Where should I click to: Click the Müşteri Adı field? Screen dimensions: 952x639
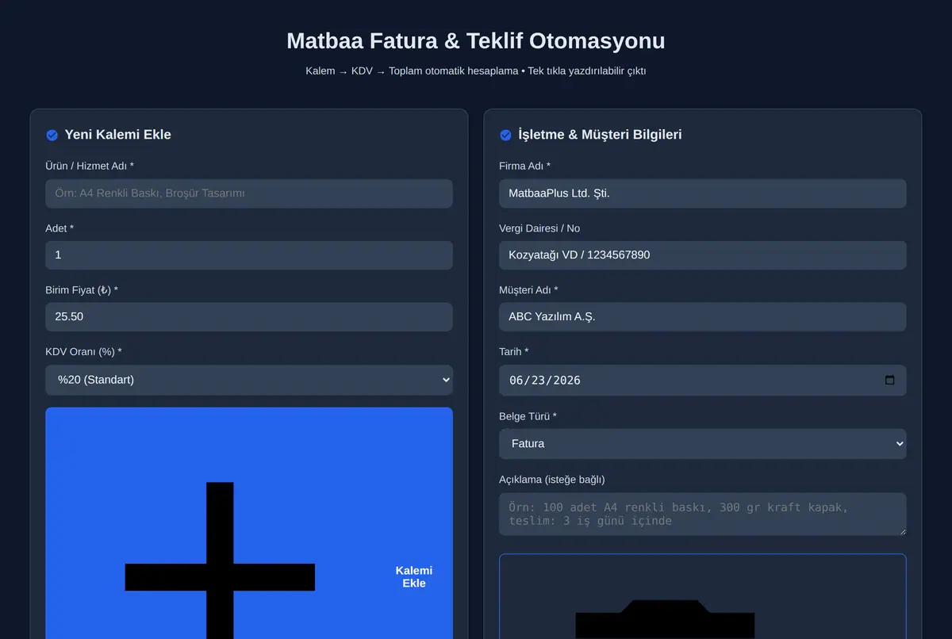703,317
